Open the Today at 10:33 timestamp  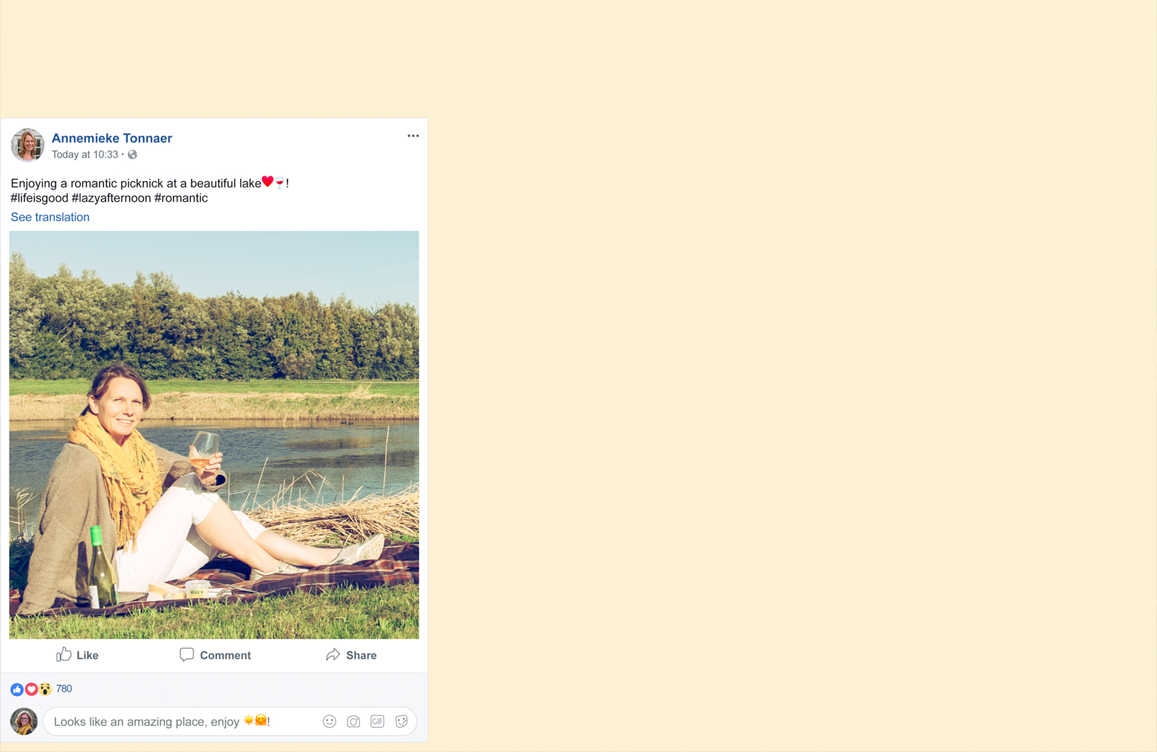tap(85, 155)
